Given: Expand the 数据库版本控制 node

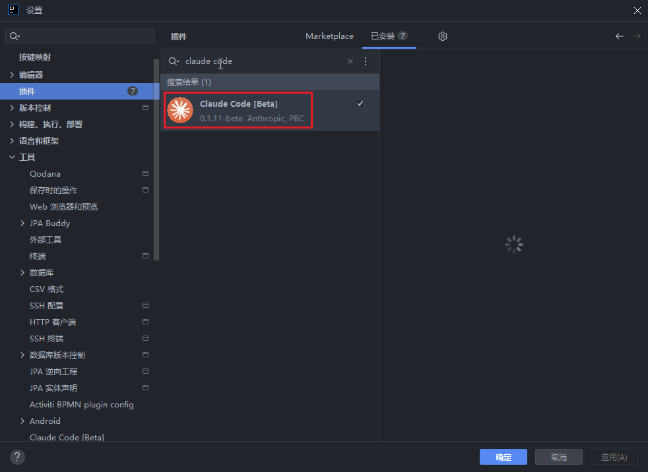Looking at the screenshot, I should click(22, 355).
